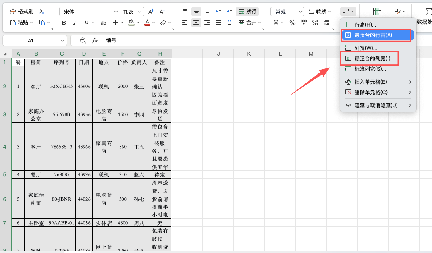Click the justify alignment icon

coord(218,23)
